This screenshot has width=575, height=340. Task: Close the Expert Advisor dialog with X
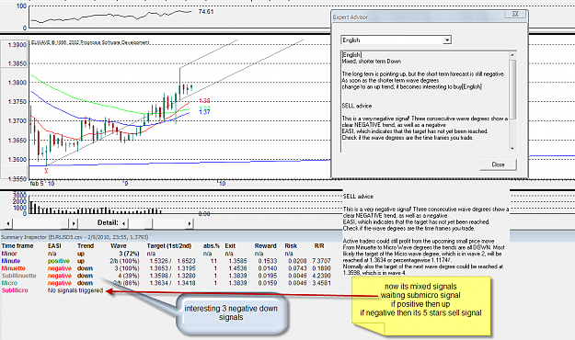[x=515, y=14]
